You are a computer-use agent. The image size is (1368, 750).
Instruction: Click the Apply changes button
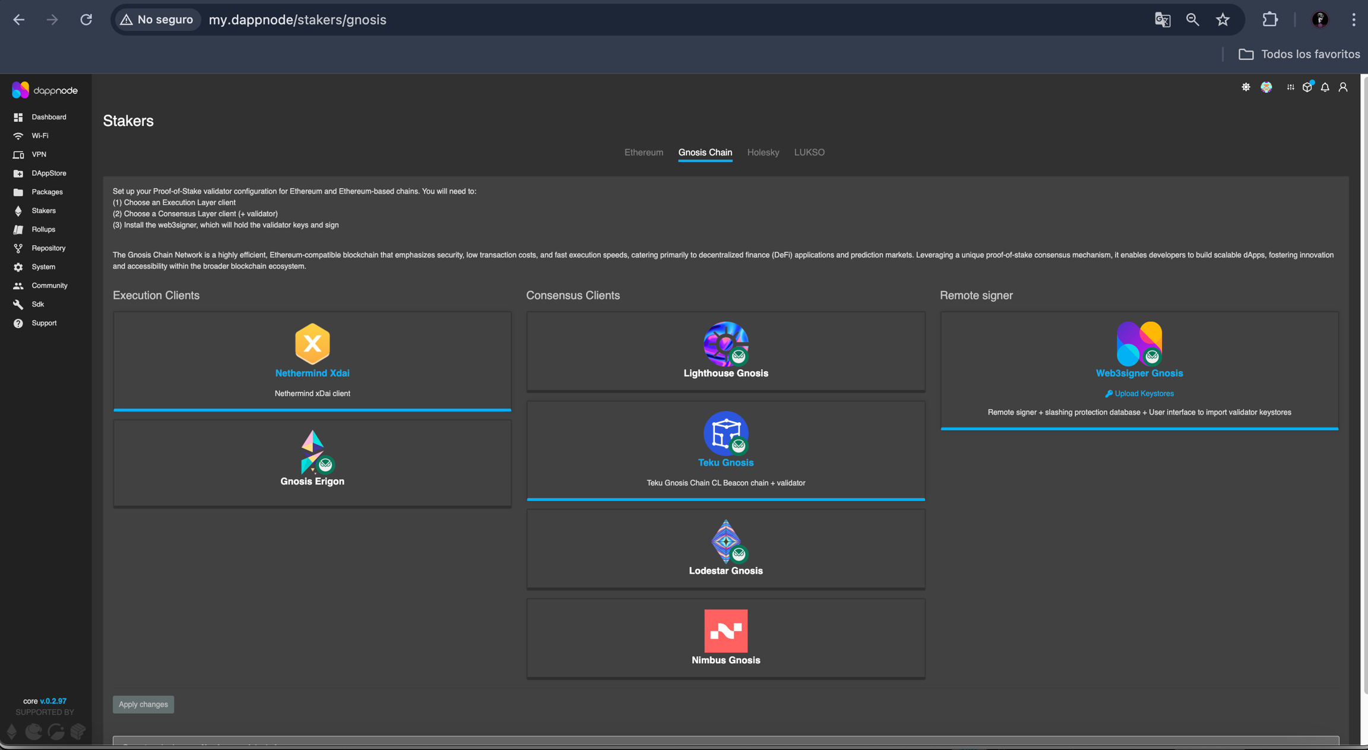click(x=143, y=704)
